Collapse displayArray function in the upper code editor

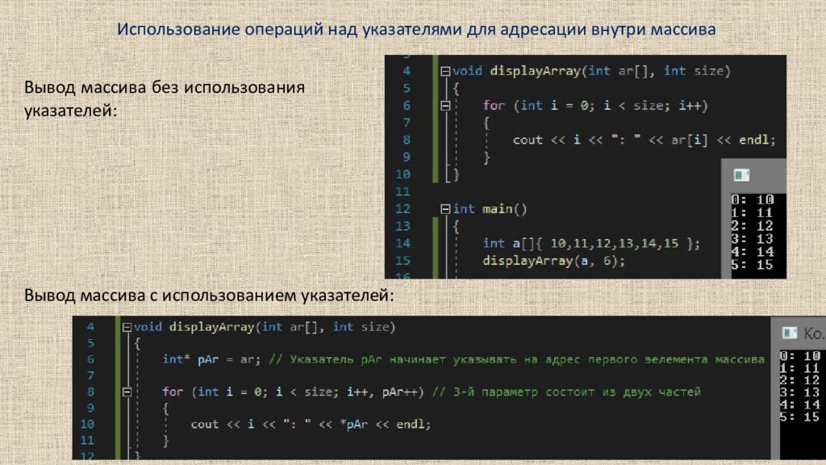point(444,71)
